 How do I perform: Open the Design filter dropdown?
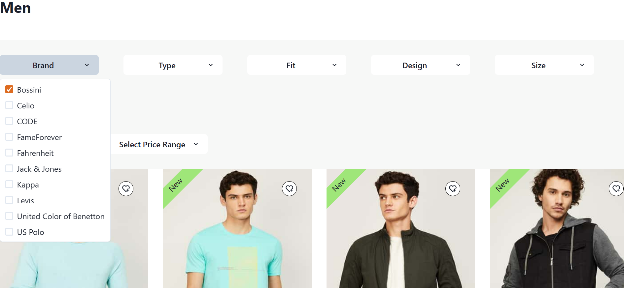[x=421, y=65]
